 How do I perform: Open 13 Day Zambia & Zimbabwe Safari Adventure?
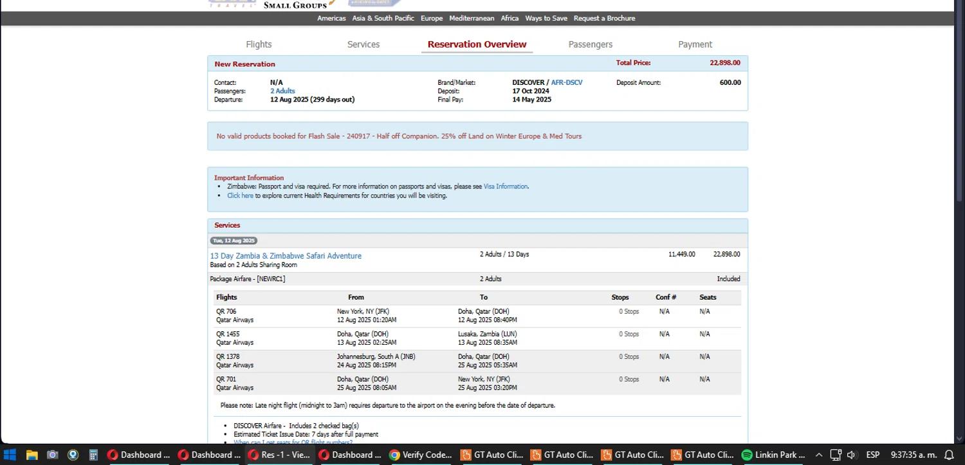coord(286,256)
